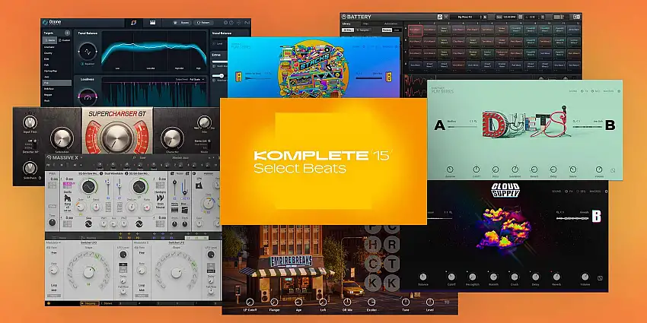
Task: Open the Full Scale output level dropdown
Action: [x=197, y=79]
